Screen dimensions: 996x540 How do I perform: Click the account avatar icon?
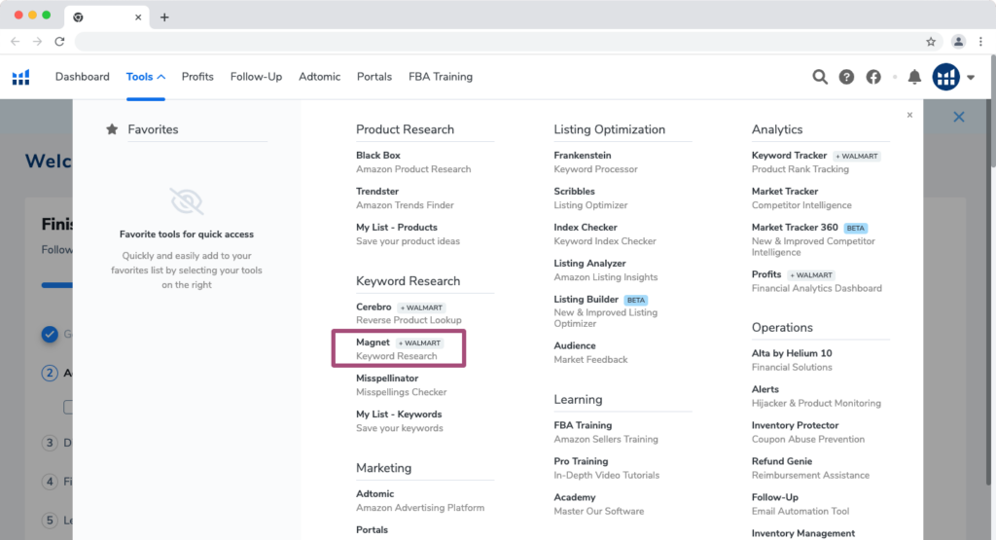[x=945, y=77]
